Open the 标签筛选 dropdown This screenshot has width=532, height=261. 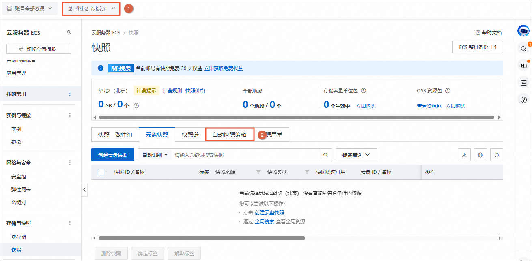click(x=356, y=155)
